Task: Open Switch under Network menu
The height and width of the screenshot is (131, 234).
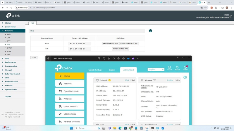Action: click(x=9, y=48)
